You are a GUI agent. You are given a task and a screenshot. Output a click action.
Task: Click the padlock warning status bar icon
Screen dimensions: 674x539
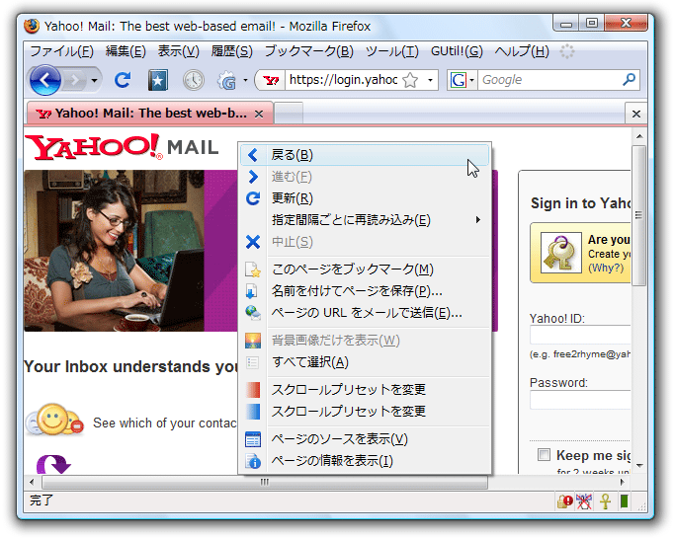(x=565, y=501)
